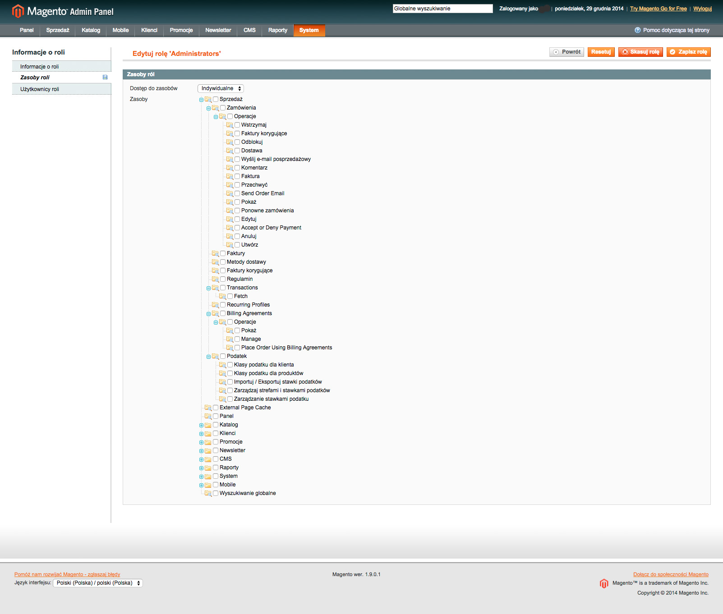The height and width of the screenshot is (614, 723).
Task: Click Pomóż nam rozwijać Magento bug report link
Action: point(67,574)
